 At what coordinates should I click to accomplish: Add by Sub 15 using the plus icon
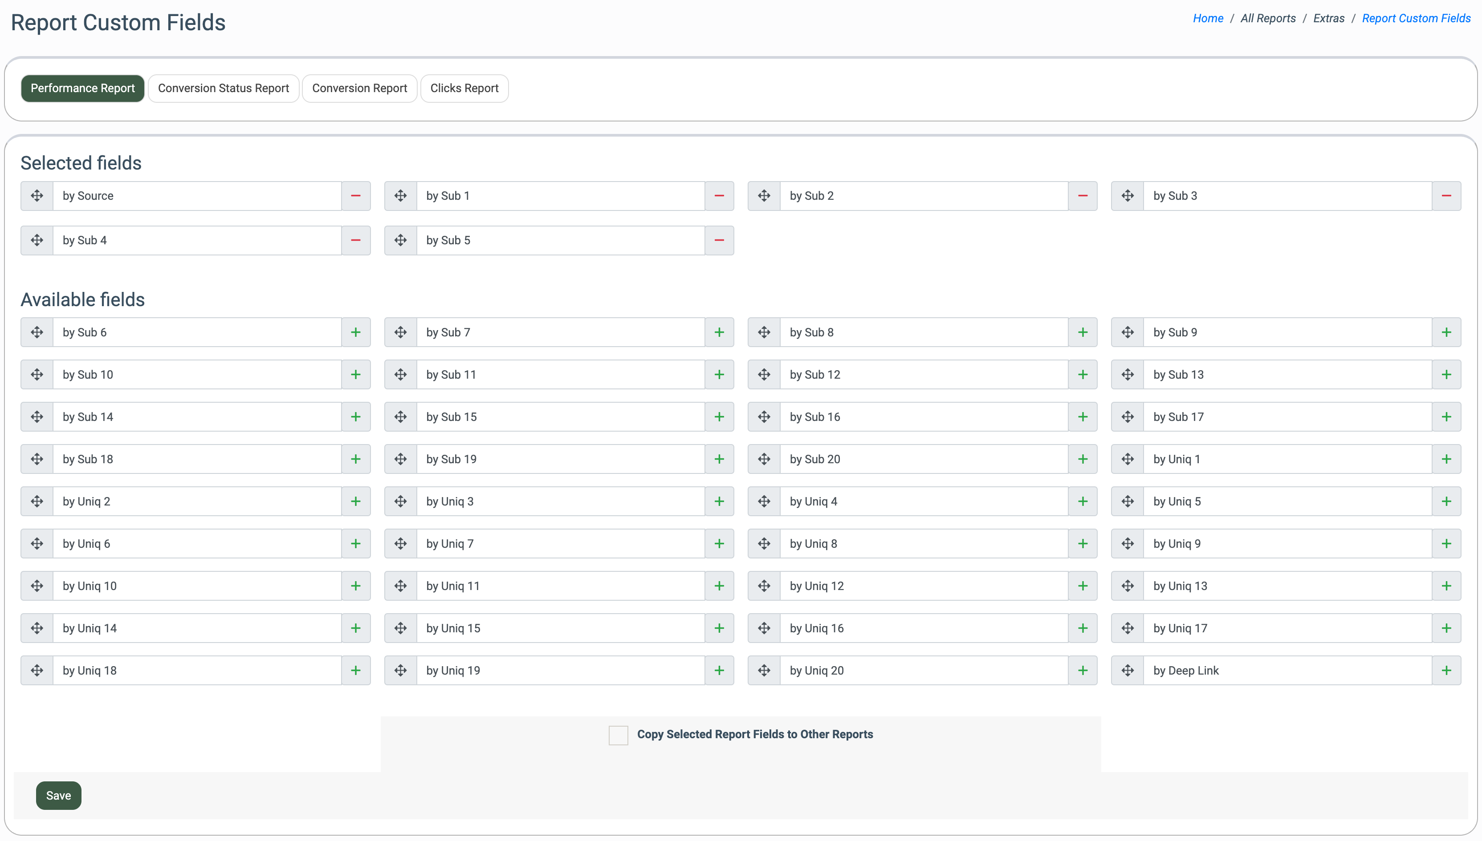[x=719, y=417]
